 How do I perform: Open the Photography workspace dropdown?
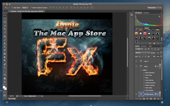click(154, 8)
